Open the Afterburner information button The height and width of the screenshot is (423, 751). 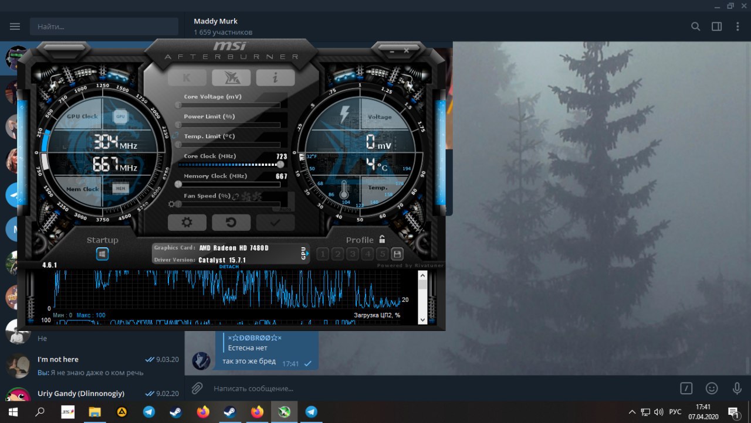(x=275, y=77)
